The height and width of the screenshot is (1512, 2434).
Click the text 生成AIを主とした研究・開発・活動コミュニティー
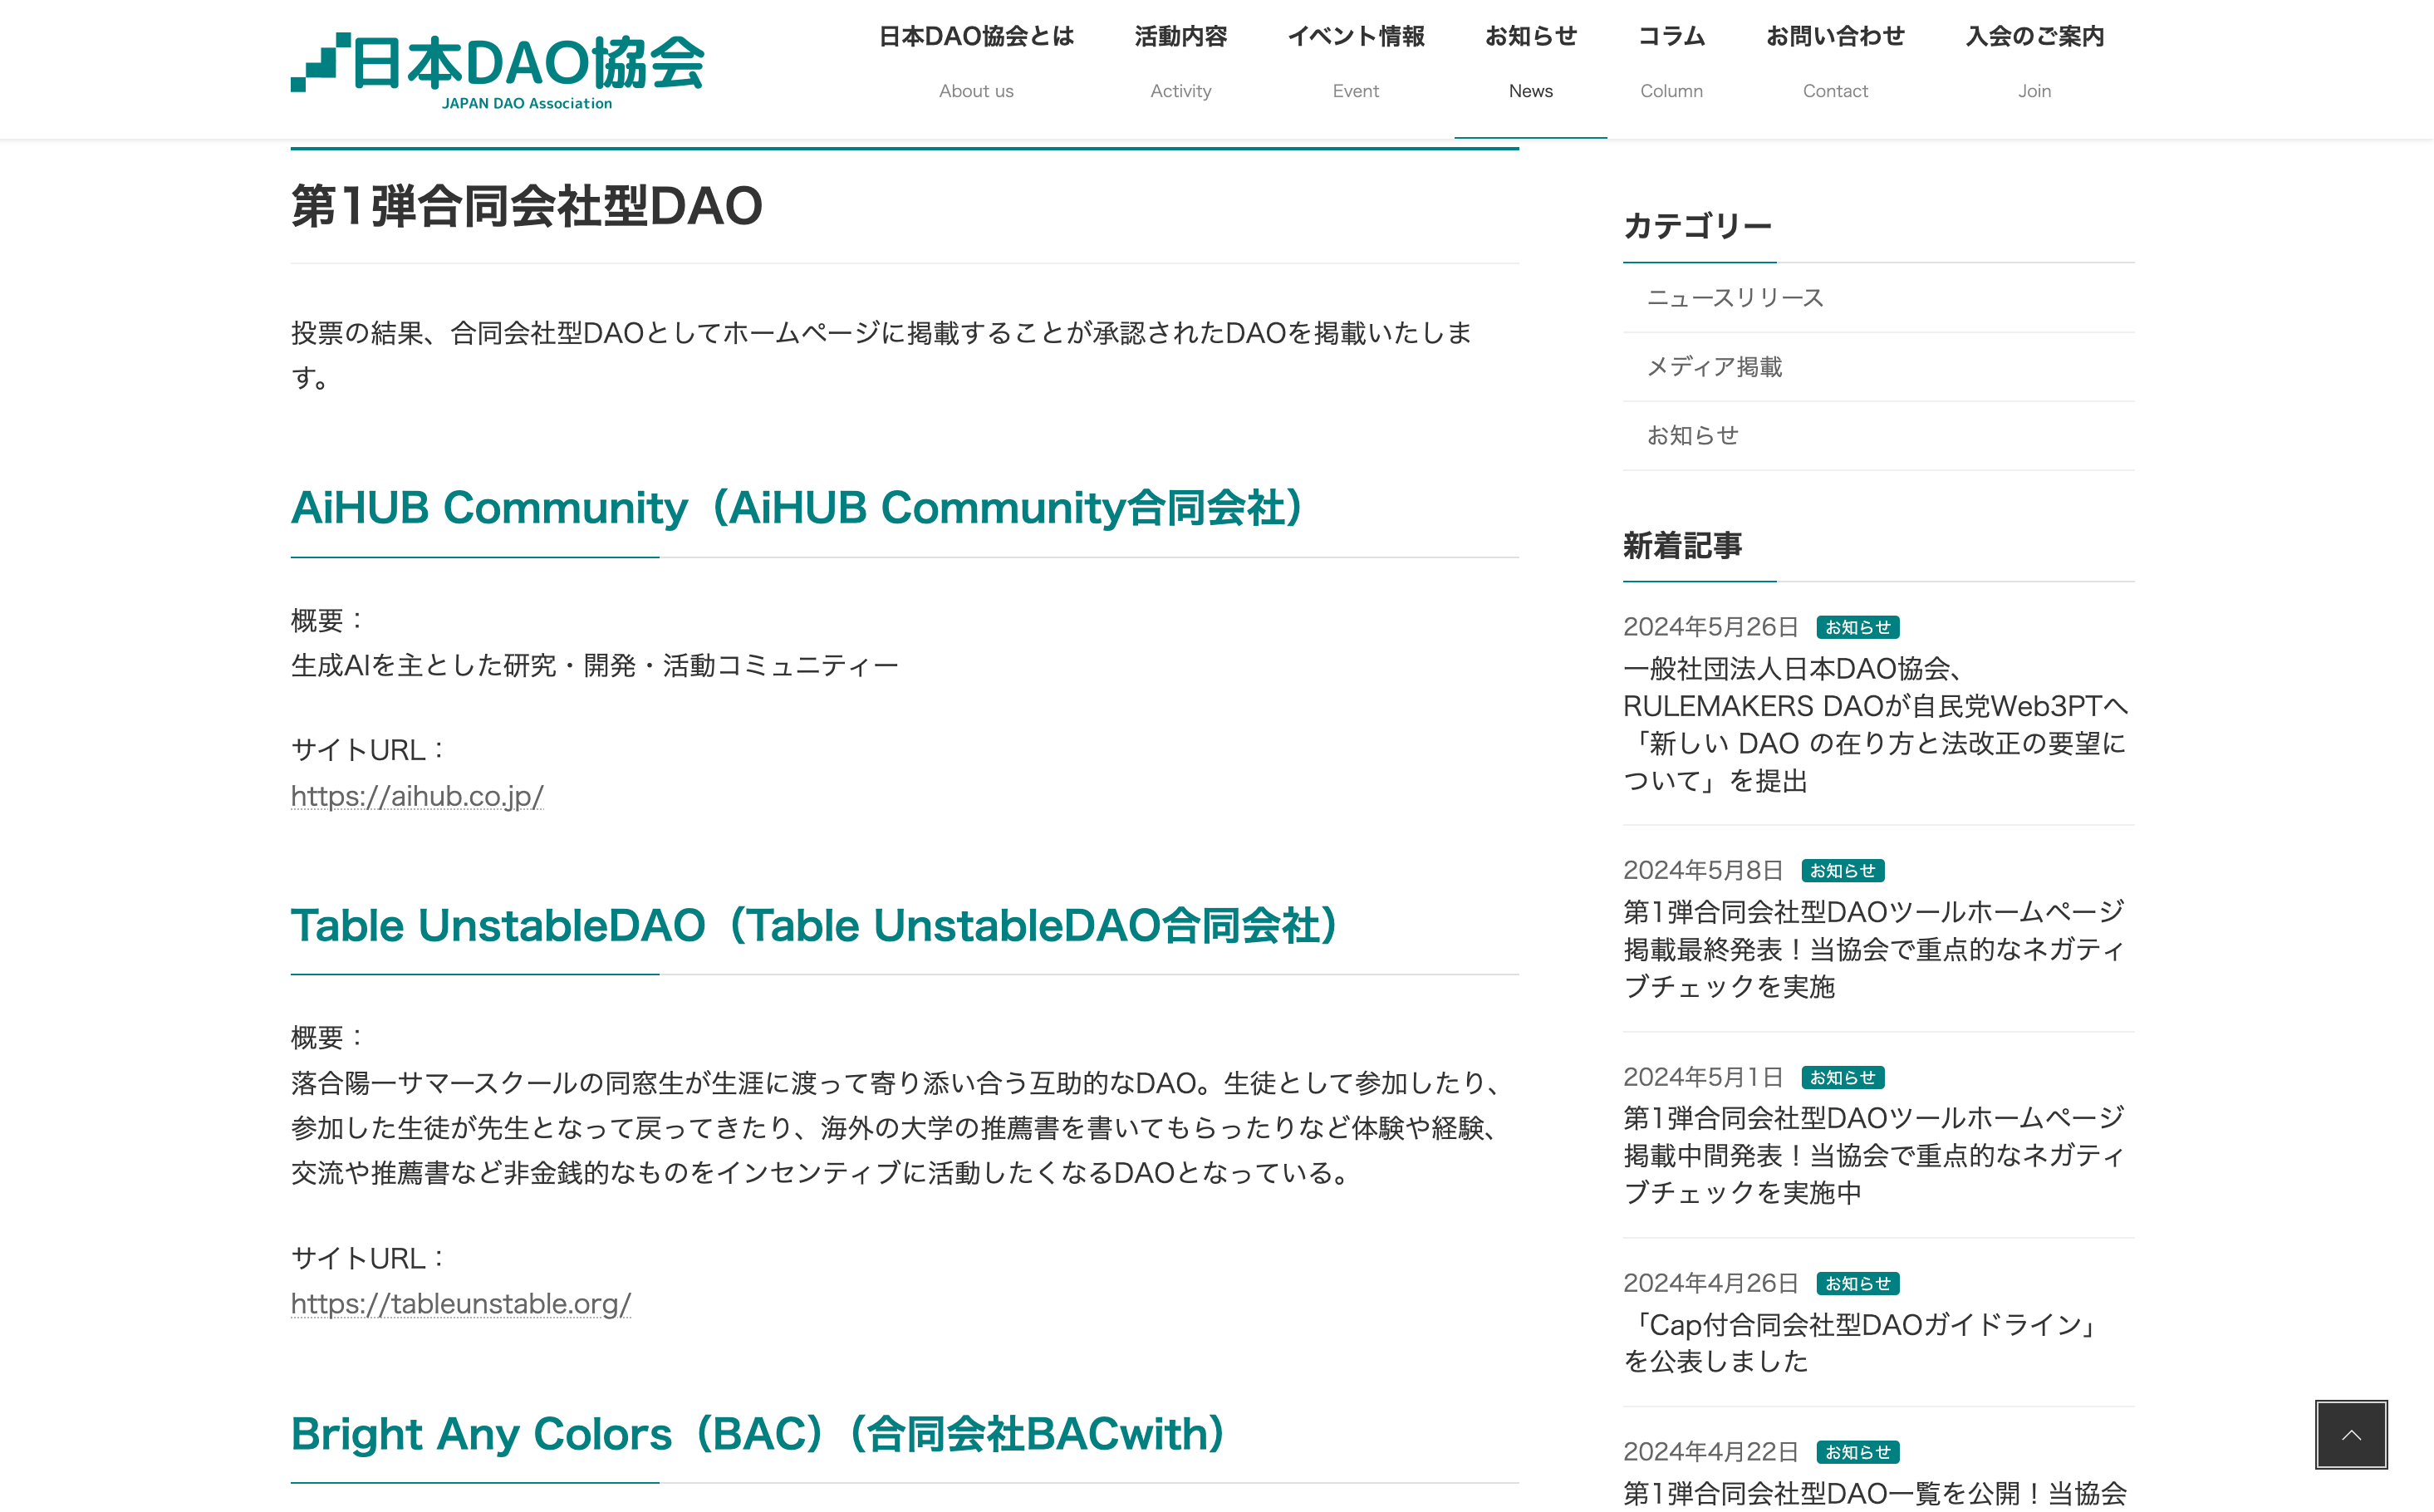coord(595,666)
